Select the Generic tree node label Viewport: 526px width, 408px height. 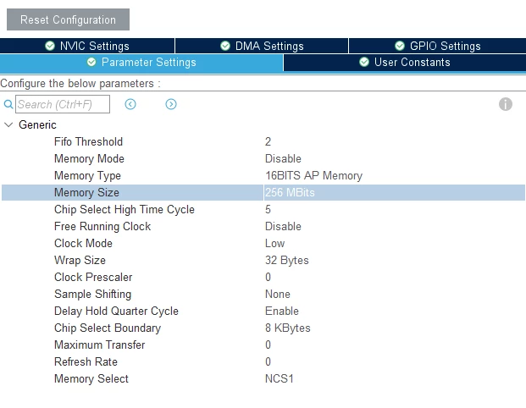point(37,125)
